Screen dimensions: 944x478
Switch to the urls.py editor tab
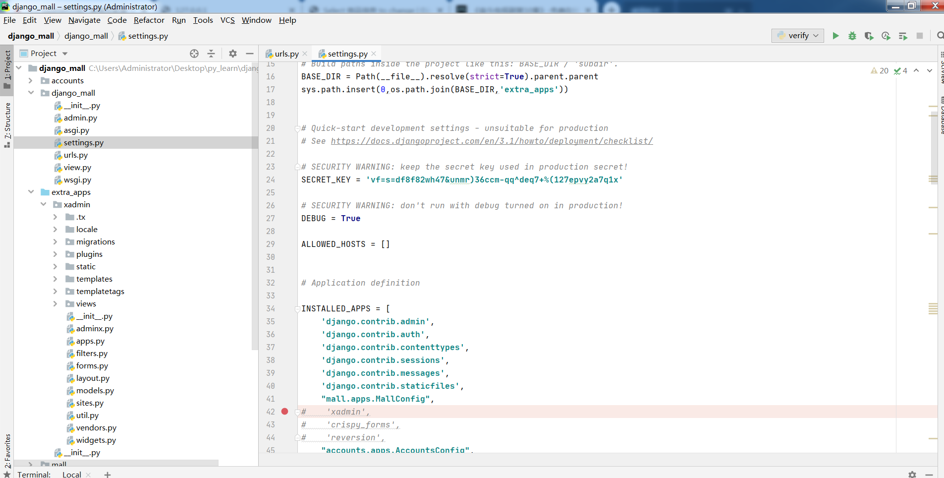coord(286,54)
